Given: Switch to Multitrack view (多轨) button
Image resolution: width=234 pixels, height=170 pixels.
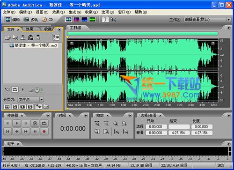Looking at the screenshot, I should point(31,20).
